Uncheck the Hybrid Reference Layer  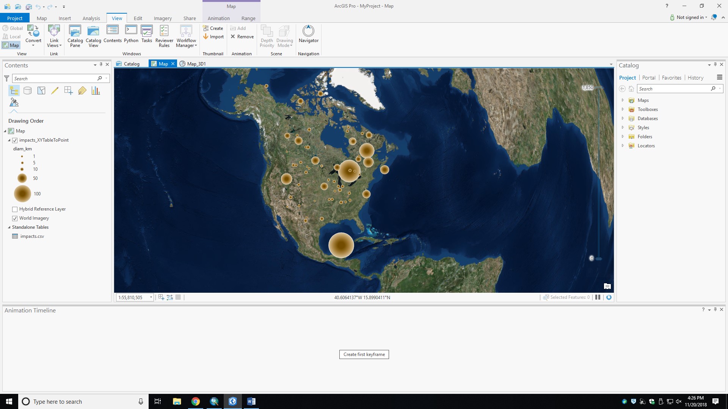(x=15, y=209)
